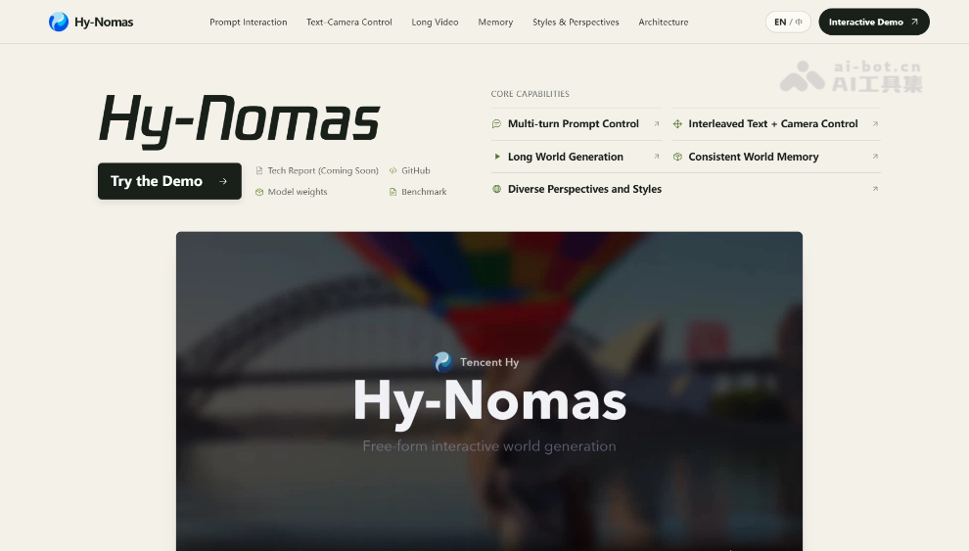
Task: Click globe icon for Diverse Perspectives and Styles
Action: [496, 189]
